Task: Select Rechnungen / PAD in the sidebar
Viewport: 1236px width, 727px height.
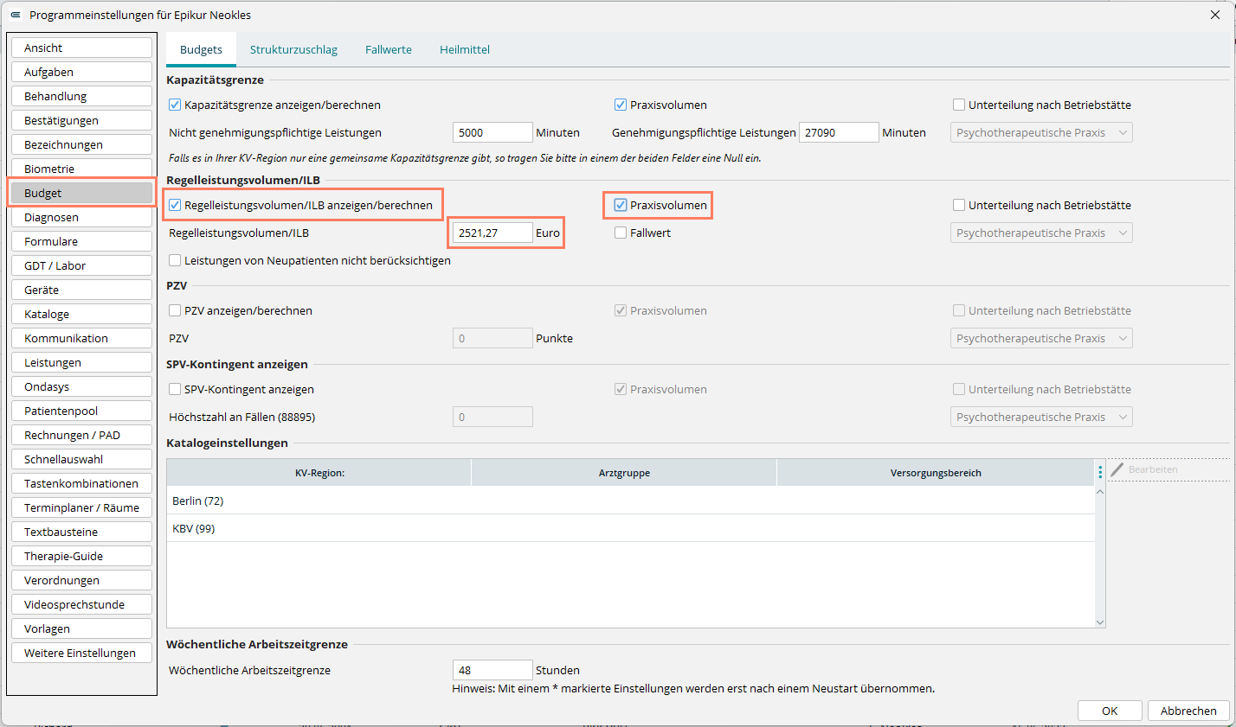Action: click(x=82, y=435)
